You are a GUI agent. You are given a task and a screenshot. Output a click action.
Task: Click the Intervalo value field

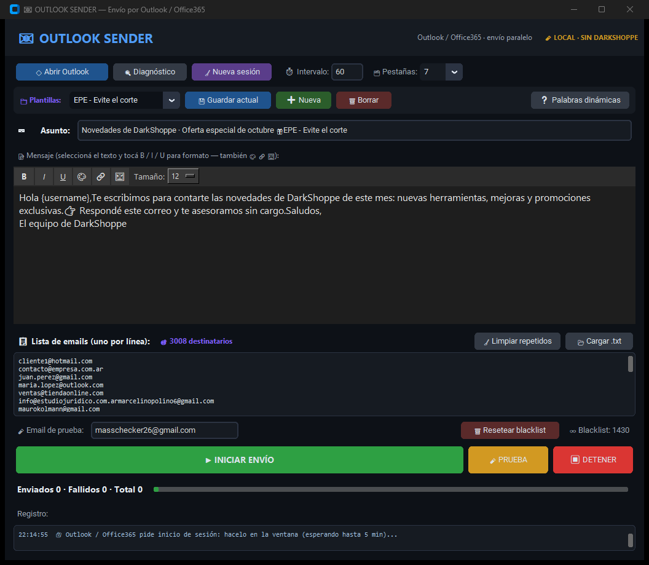(347, 72)
